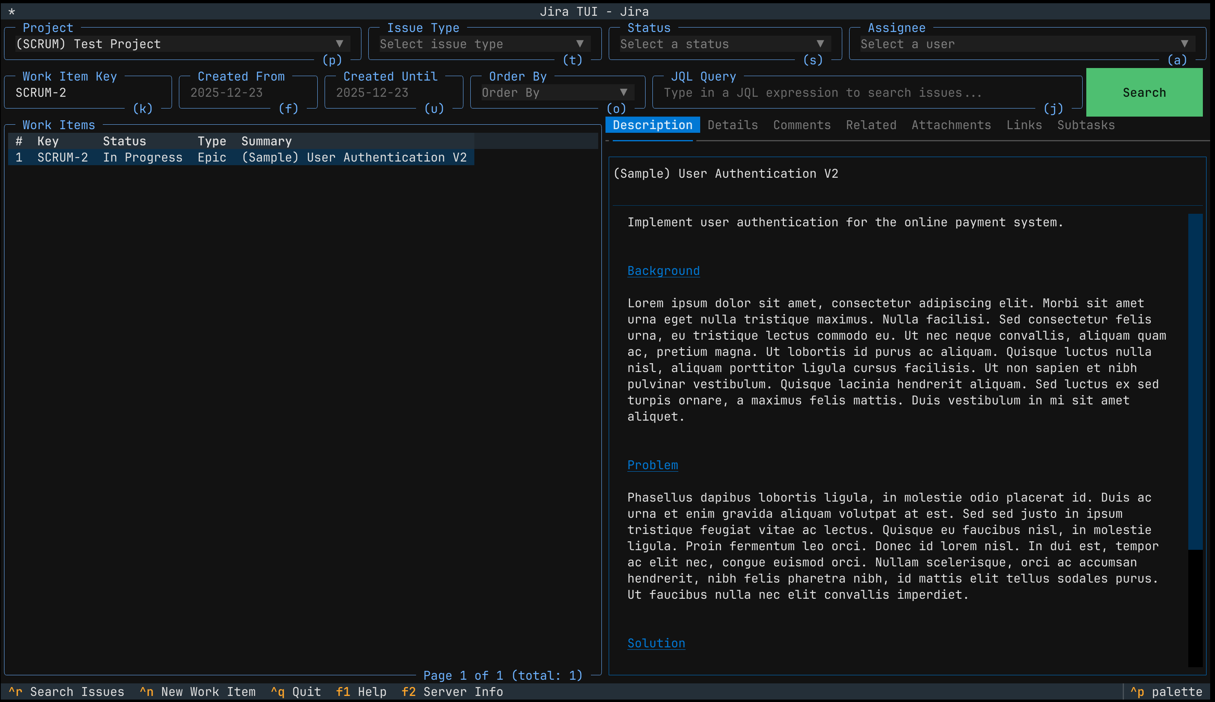This screenshot has width=1215, height=702.
Task: Click the Status column header
Action: coord(124,141)
